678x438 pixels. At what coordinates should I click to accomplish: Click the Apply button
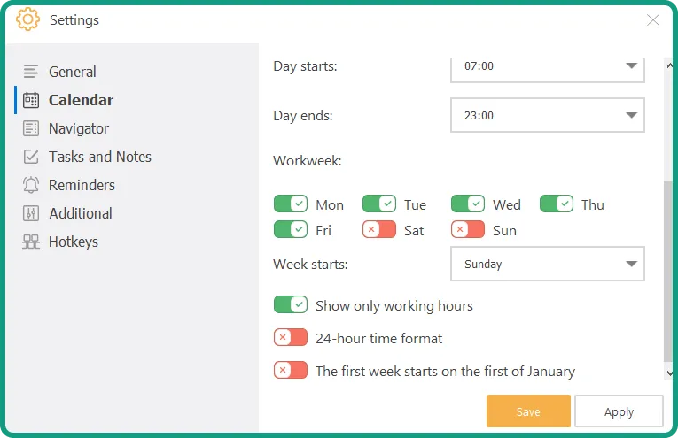tap(619, 411)
